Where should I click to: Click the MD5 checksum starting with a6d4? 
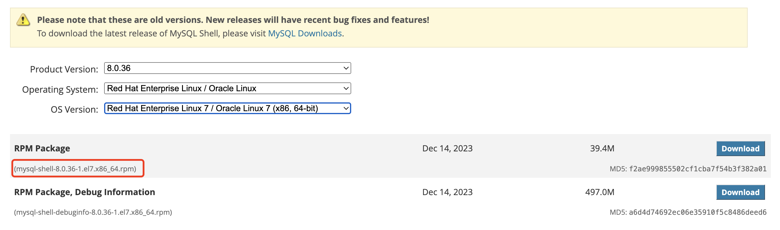click(x=697, y=212)
